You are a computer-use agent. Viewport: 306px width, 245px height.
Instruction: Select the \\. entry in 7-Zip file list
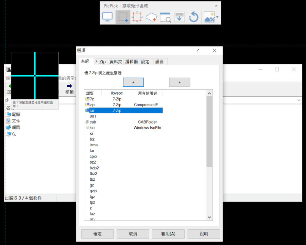(11, 134)
